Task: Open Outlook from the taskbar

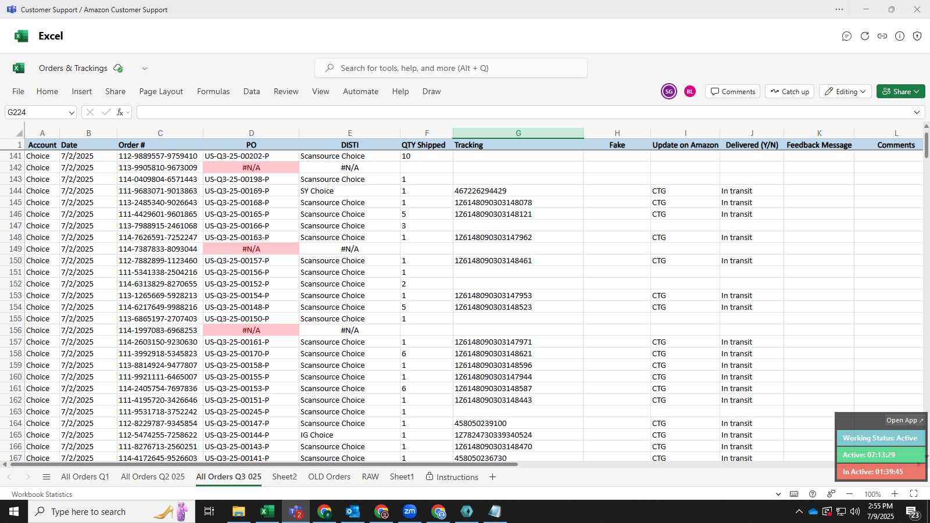Action: pos(353,511)
